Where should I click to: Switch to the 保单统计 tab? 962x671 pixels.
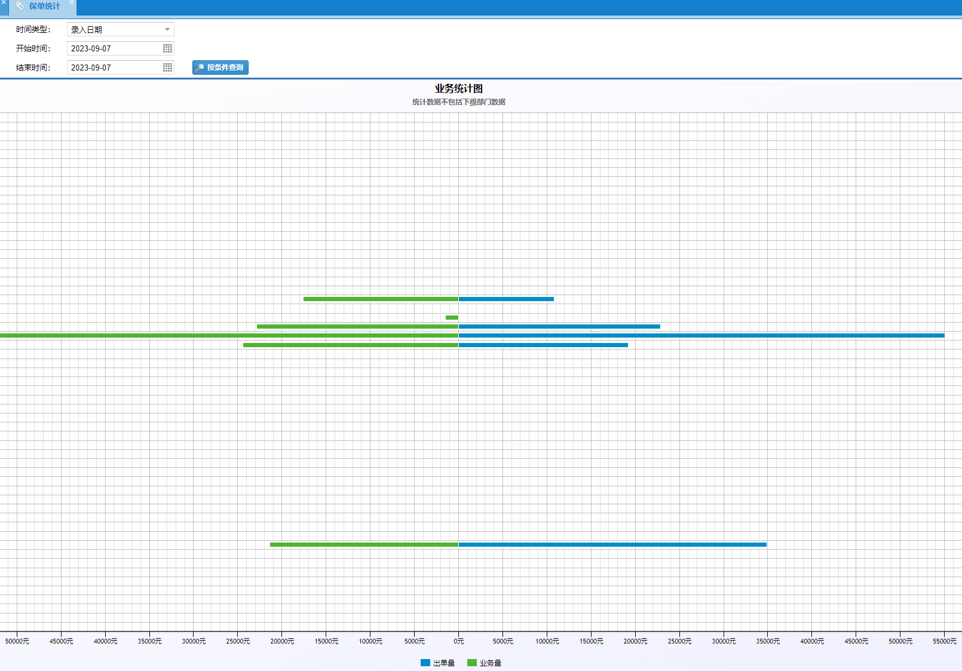point(44,6)
